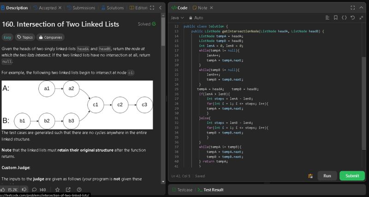The image size is (369, 197).
Task: Click the Run button
Action: point(327,176)
